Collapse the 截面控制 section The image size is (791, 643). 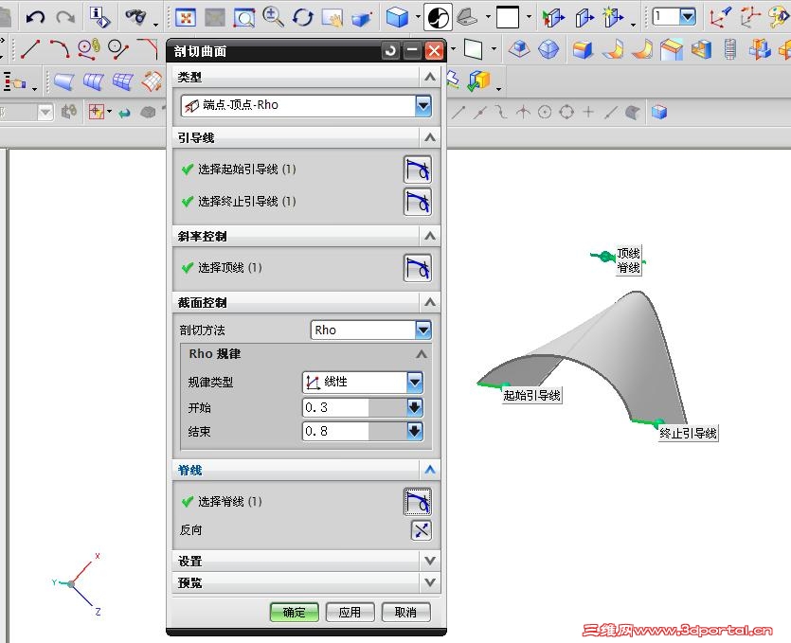click(x=430, y=302)
